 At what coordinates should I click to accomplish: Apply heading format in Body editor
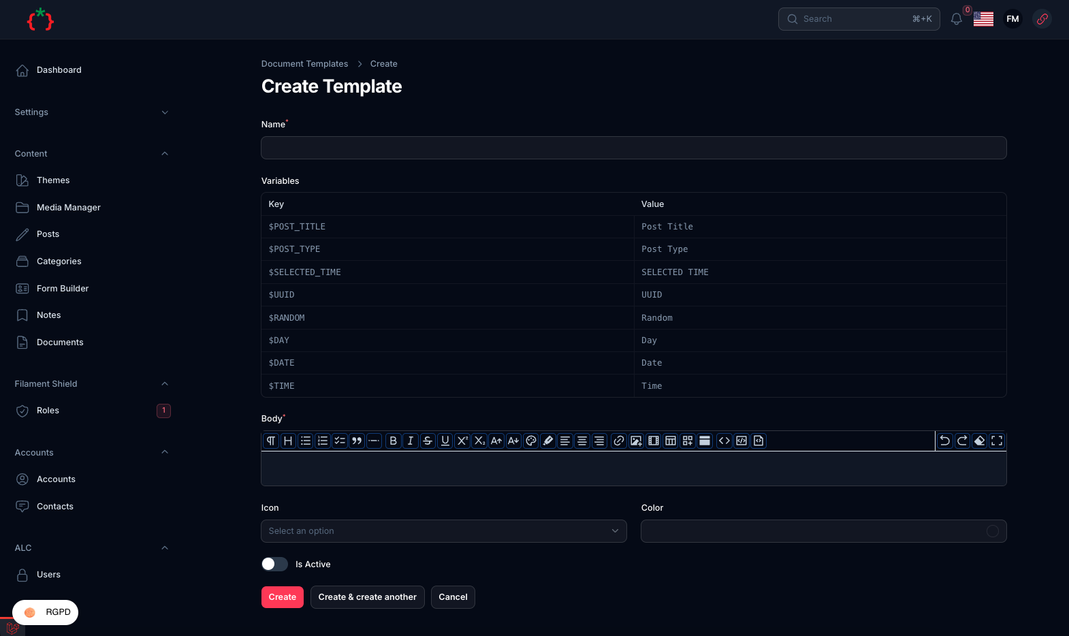(x=288, y=441)
